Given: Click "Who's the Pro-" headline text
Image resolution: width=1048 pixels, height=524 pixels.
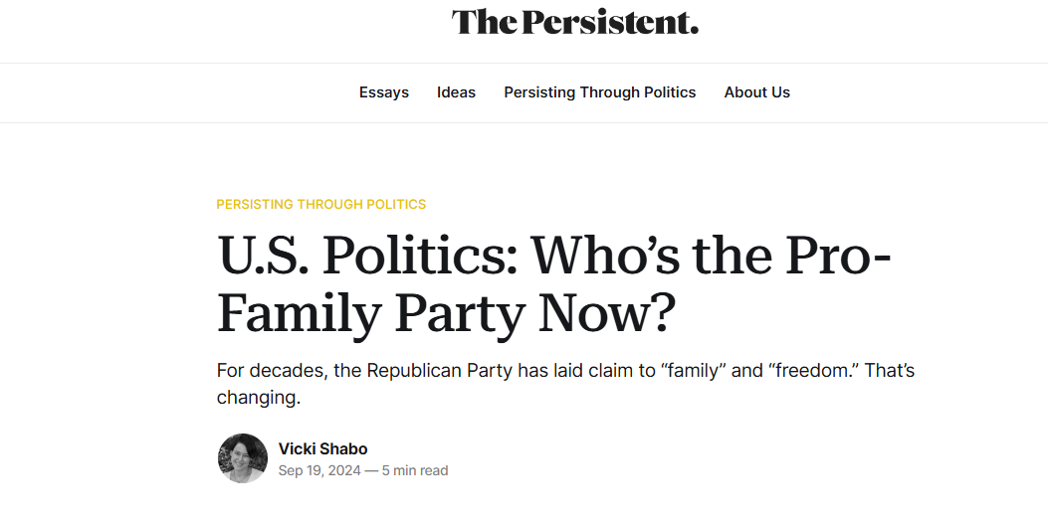Looking at the screenshot, I should coord(711,257).
